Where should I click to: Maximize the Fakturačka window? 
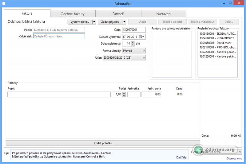(x=230, y=3)
